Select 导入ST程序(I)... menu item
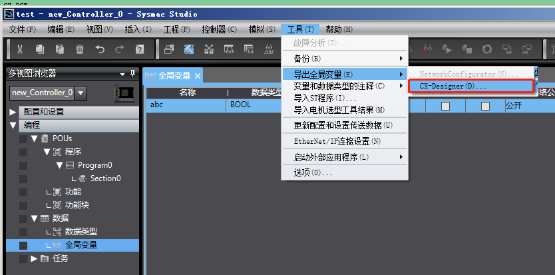The width and height of the screenshot is (555, 275). pyautogui.click(x=345, y=98)
